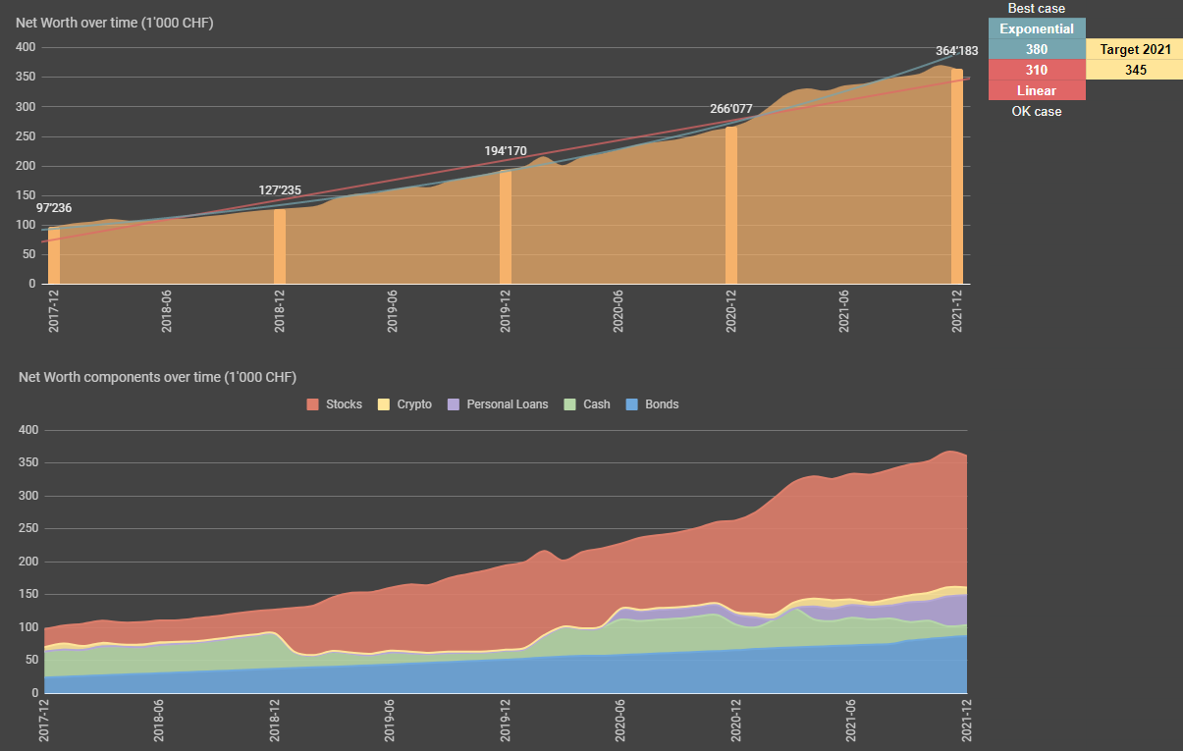
Task: Select the red cell with value 310
Action: click(x=1036, y=70)
